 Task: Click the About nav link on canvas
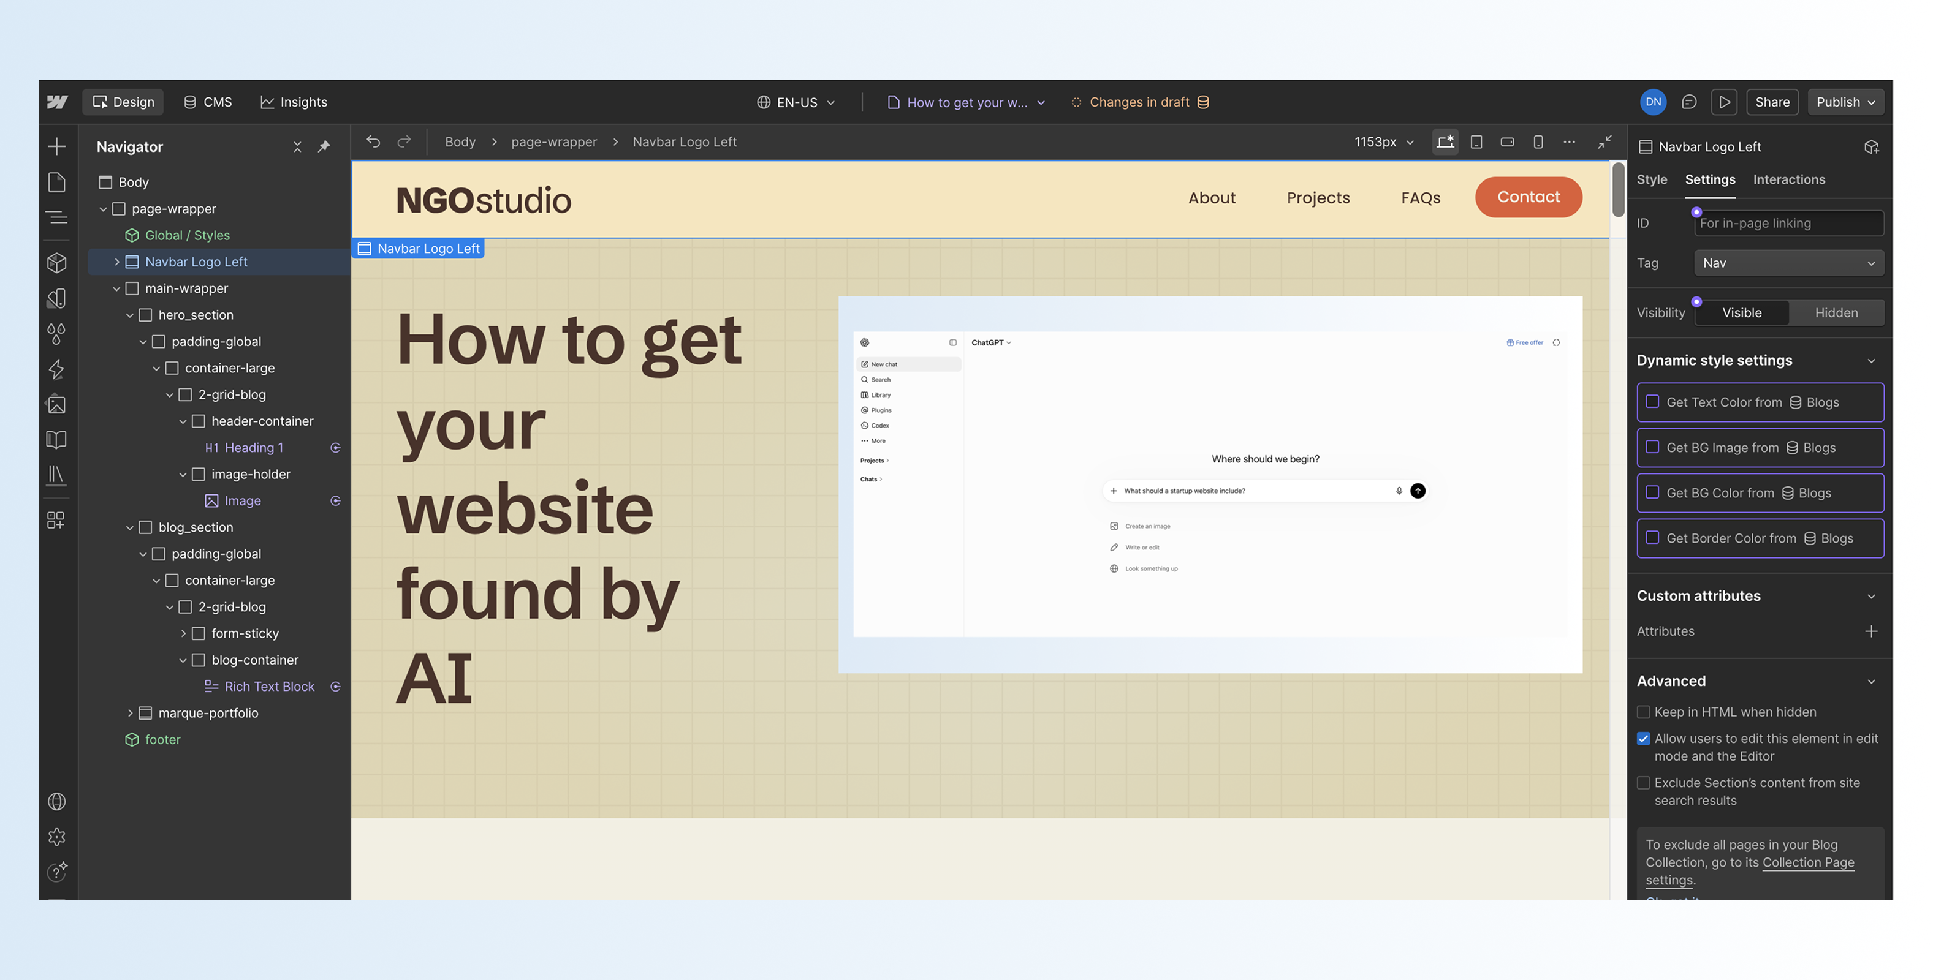pos(1212,198)
